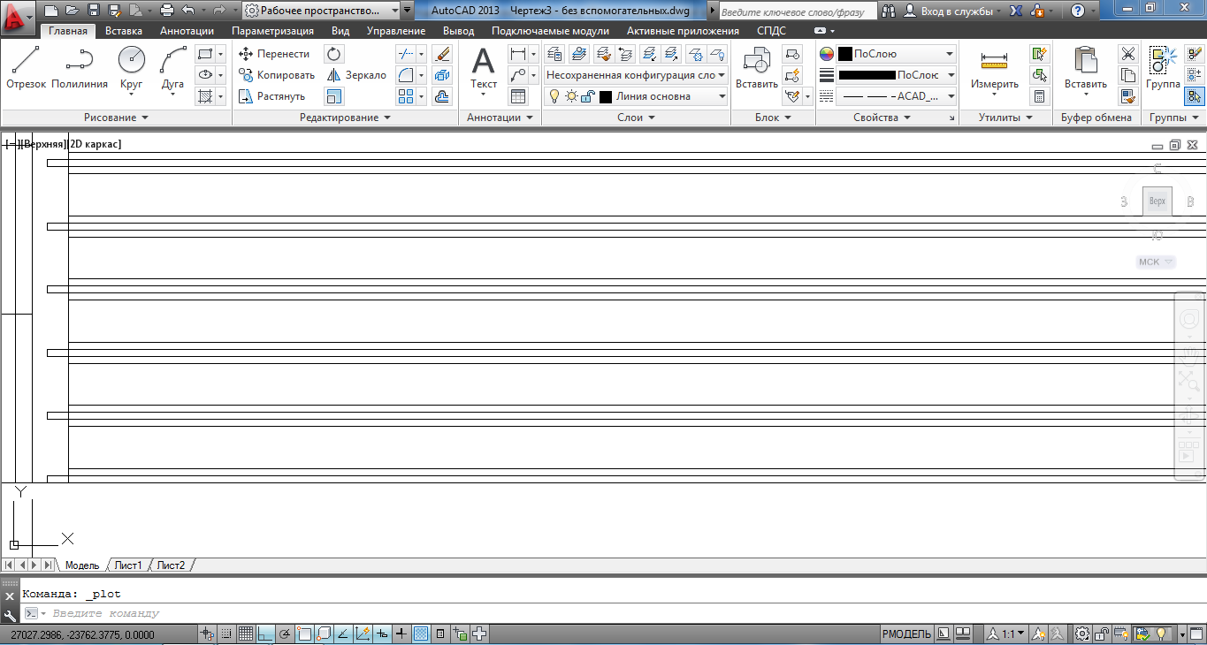Expand the Рисование panel
This screenshot has height=645, width=1207.
pos(116,118)
